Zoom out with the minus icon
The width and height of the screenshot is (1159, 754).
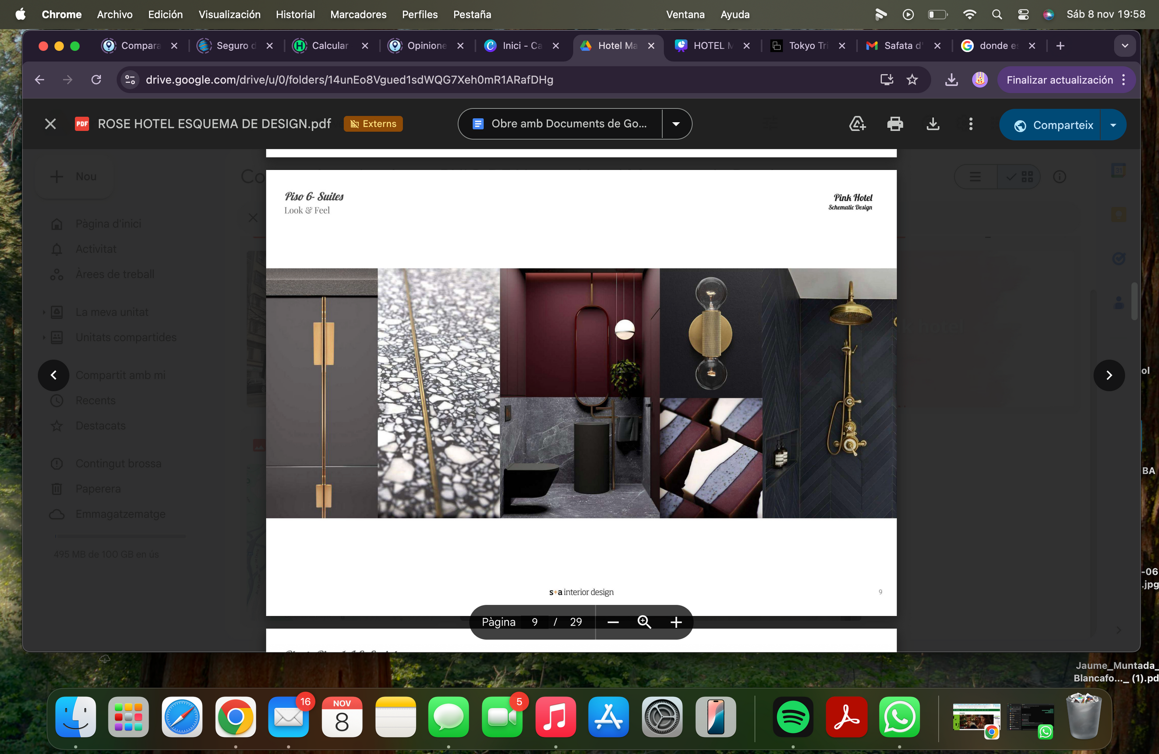613,622
